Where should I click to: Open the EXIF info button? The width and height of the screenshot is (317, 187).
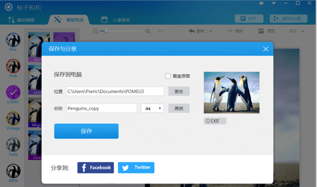click(215, 121)
